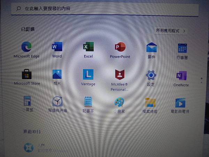Click the All apps (所有應用程式) button
The width and height of the screenshot is (209, 157).
pos(171,31)
